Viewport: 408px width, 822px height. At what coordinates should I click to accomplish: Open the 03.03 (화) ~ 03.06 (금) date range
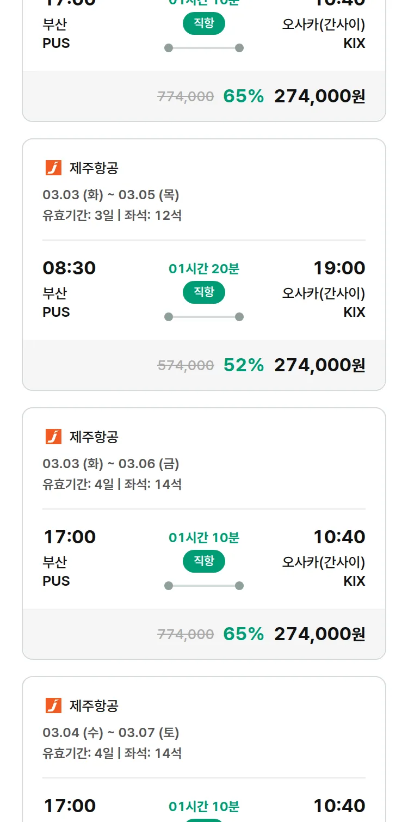111,464
